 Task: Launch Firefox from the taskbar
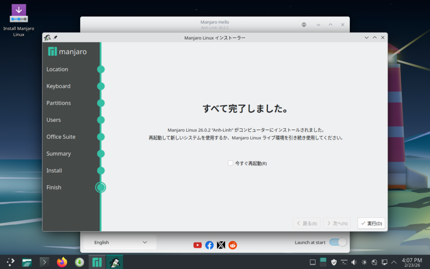tap(62, 262)
